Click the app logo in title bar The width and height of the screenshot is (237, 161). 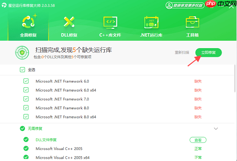point(4,6)
